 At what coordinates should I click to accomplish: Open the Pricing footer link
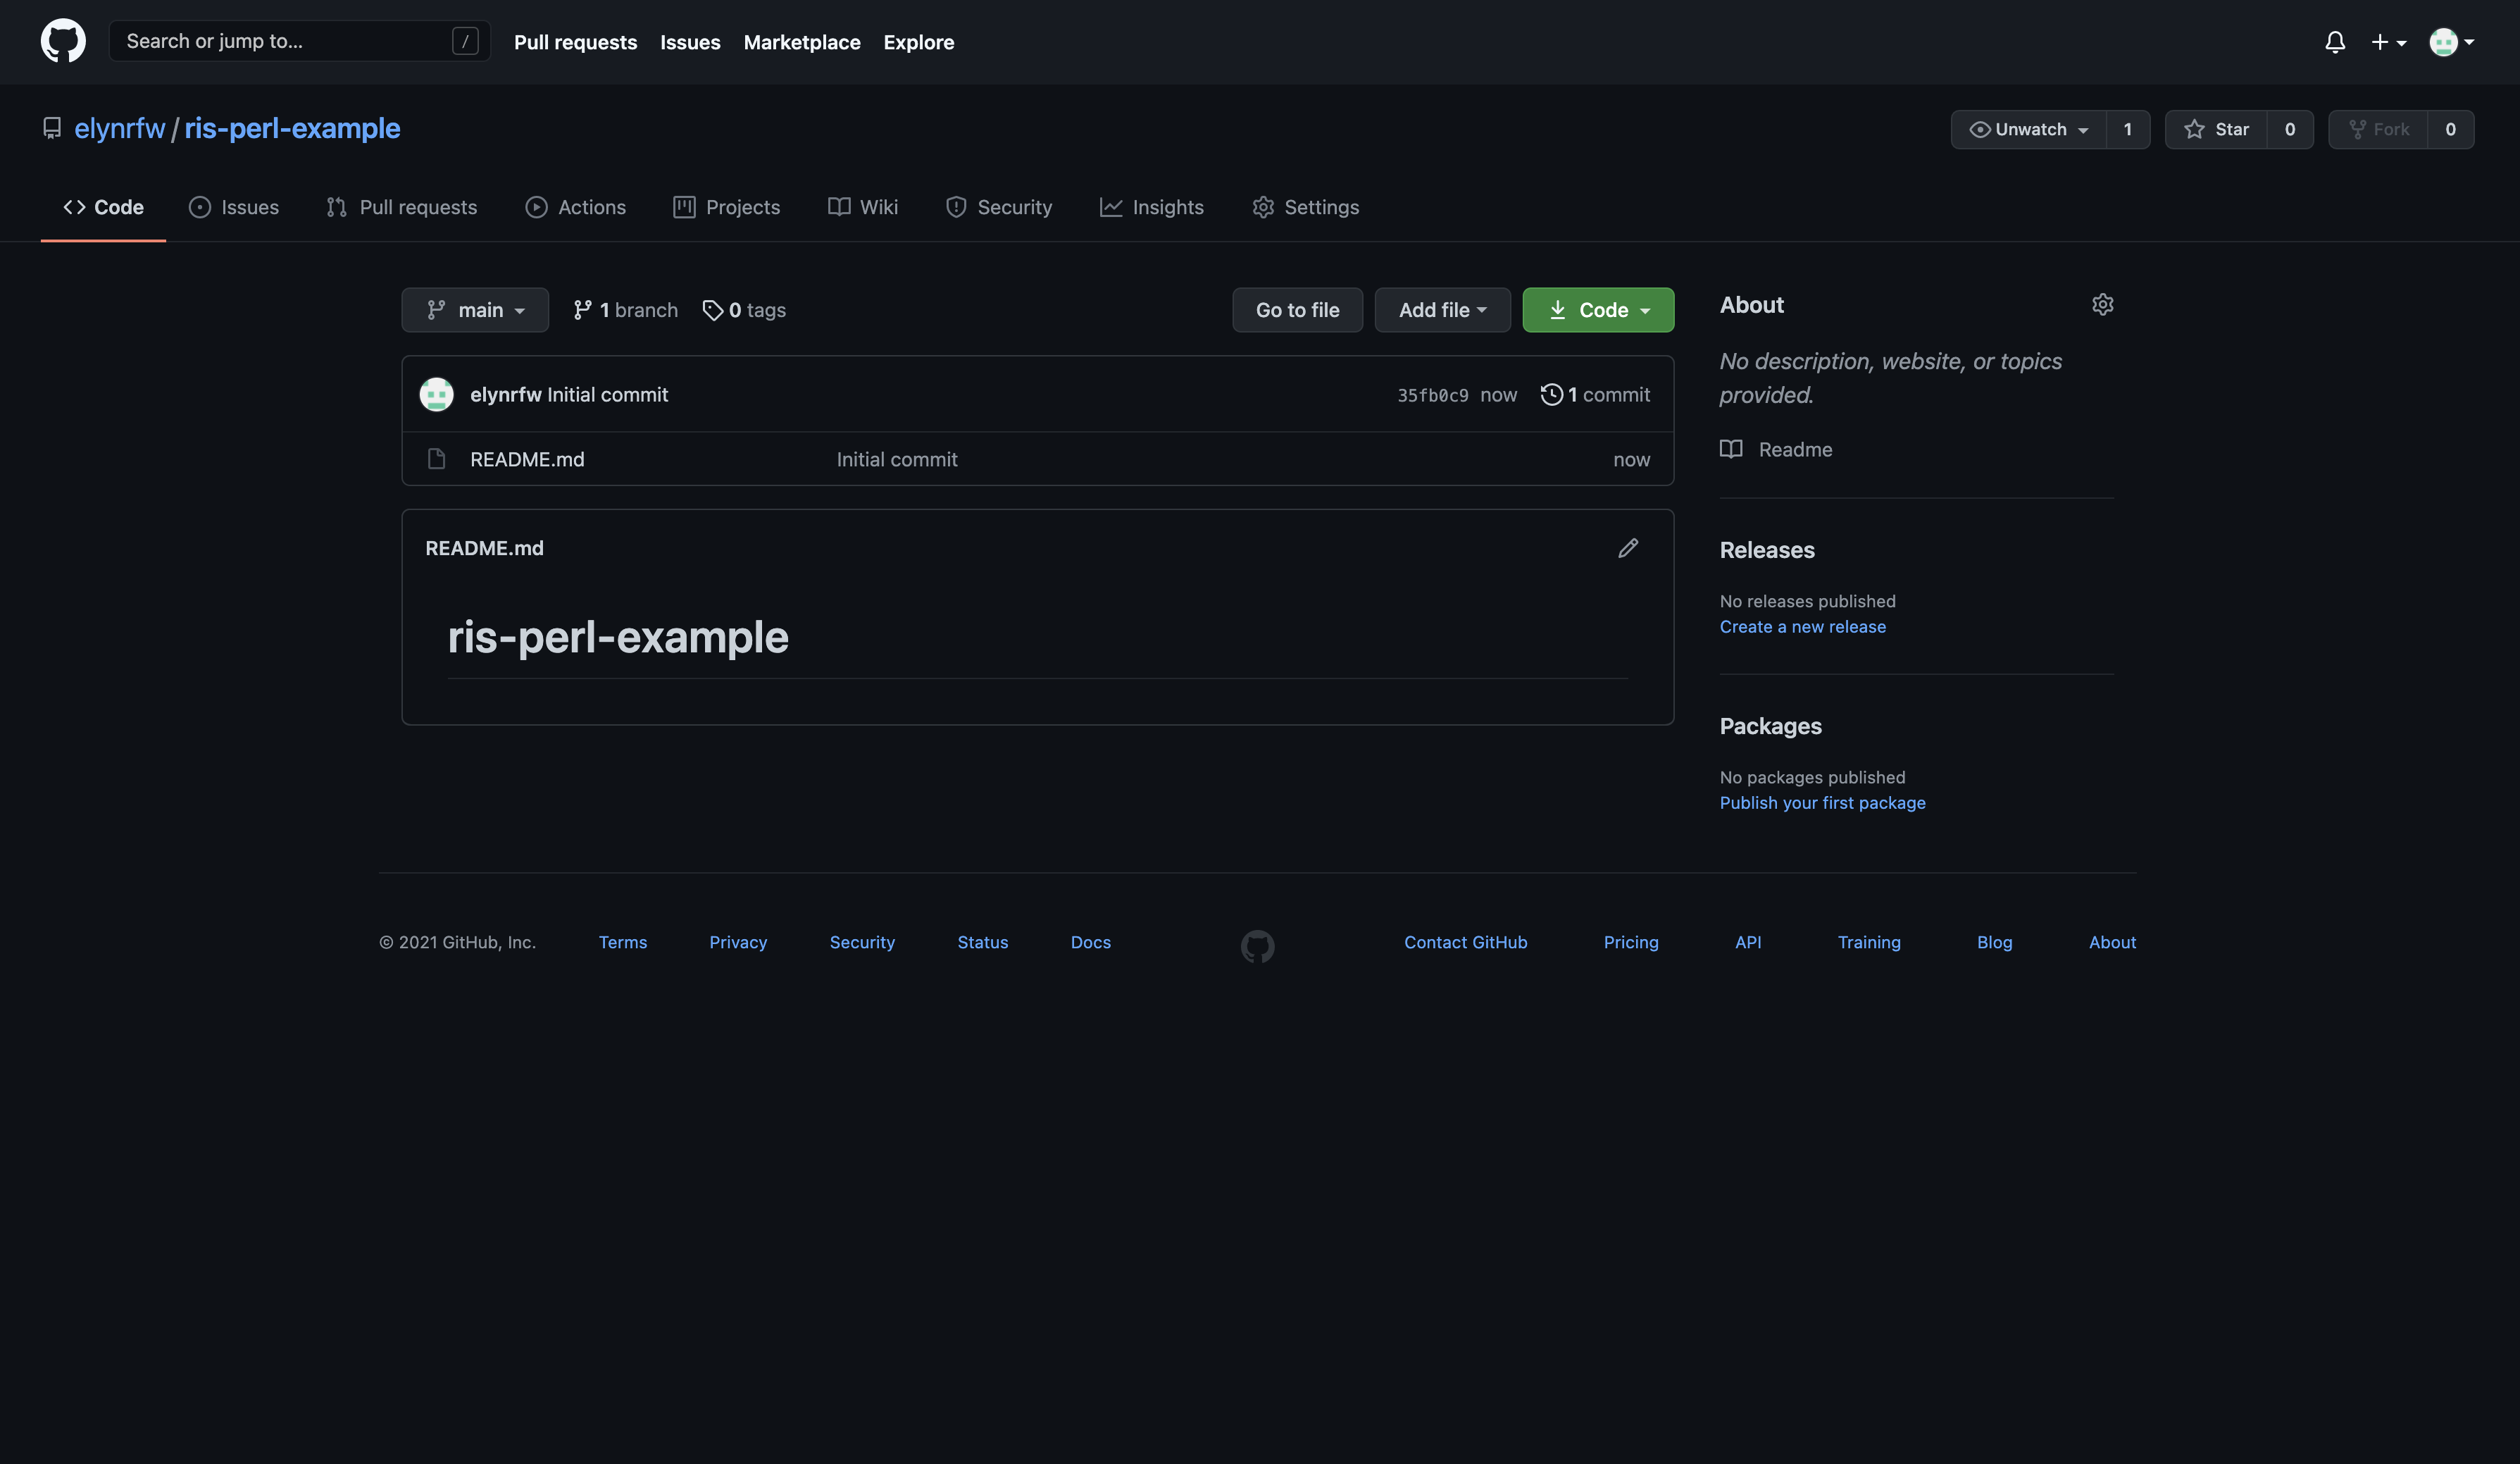[1631, 942]
